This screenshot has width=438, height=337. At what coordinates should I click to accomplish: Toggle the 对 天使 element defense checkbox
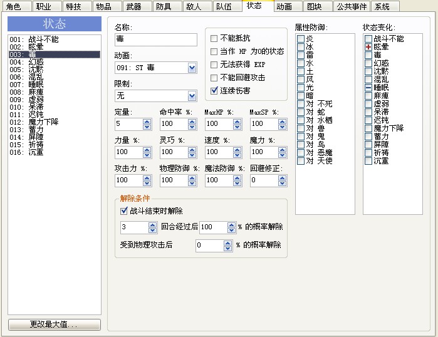301,161
